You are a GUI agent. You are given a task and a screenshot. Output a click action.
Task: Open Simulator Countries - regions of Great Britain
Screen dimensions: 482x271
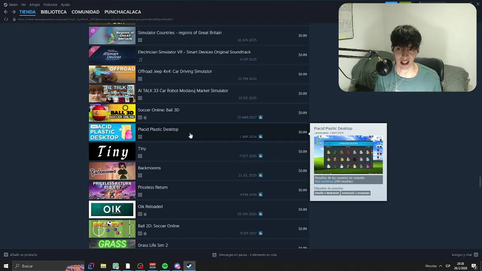(180, 33)
